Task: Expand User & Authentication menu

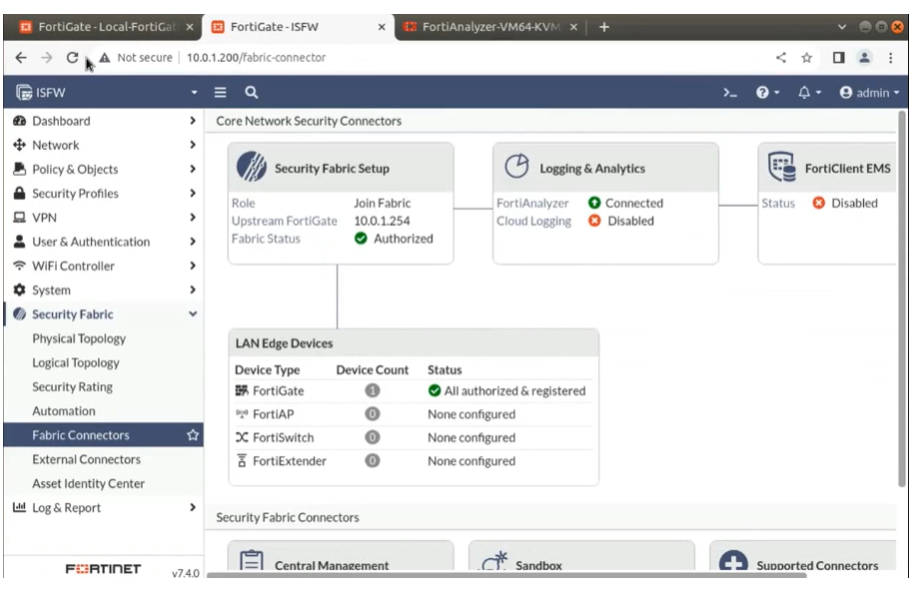Action: click(104, 242)
